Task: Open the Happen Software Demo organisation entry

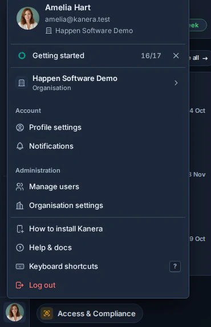Action: [x=98, y=83]
